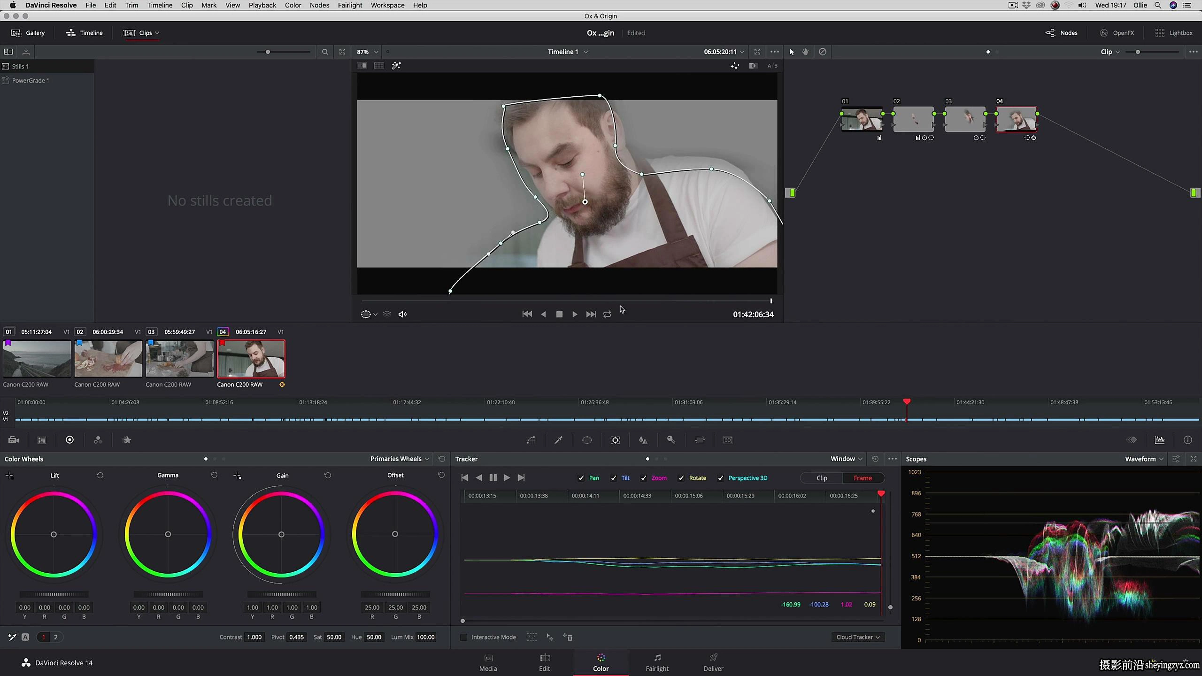
Task: Reset the Lift color wheel
Action: 100,475
